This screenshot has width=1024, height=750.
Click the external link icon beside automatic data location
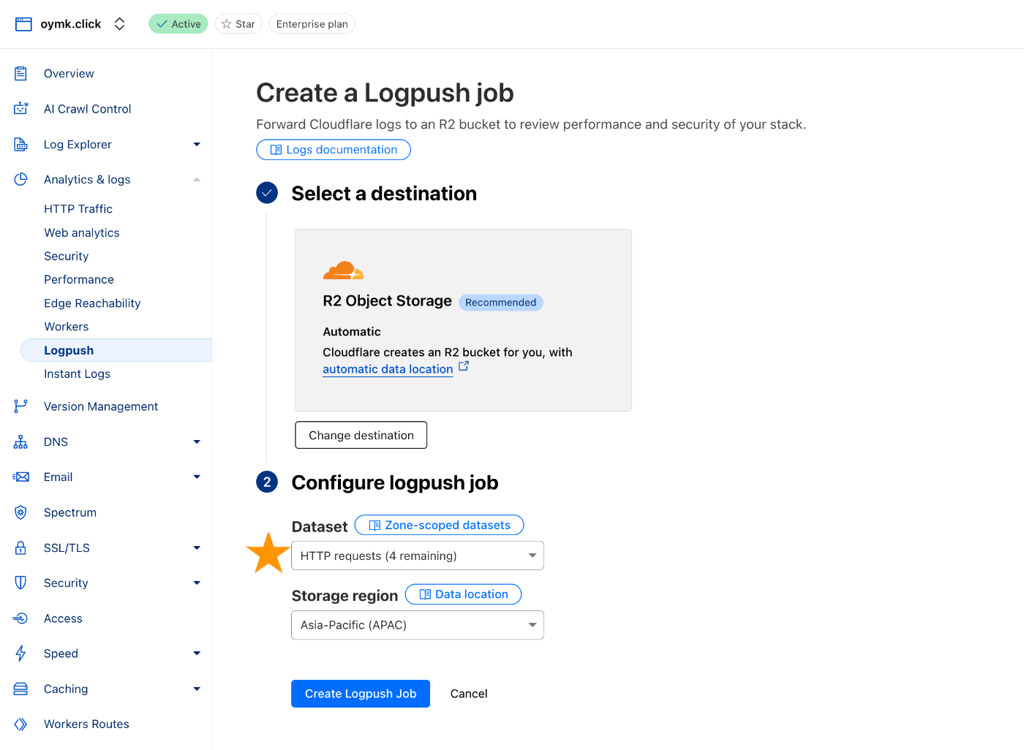click(x=464, y=366)
